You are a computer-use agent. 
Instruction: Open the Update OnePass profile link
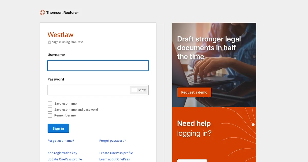pos(65,159)
